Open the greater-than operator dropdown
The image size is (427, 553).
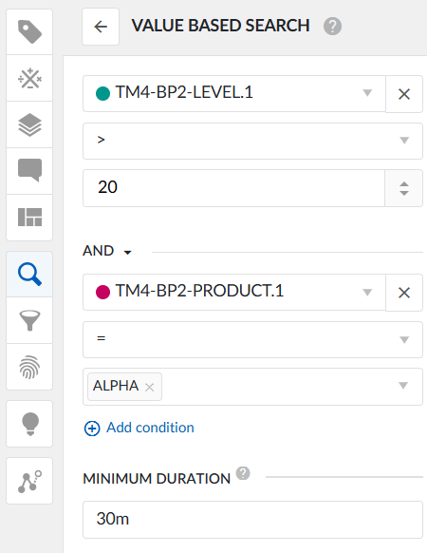pyautogui.click(x=252, y=141)
